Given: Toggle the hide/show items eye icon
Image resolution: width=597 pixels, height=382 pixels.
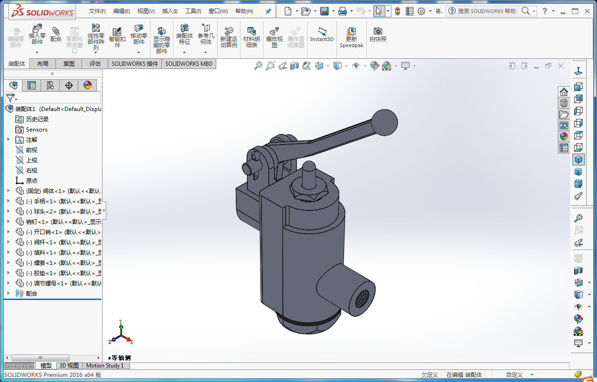Looking at the screenshot, I should tap(357, 66).
